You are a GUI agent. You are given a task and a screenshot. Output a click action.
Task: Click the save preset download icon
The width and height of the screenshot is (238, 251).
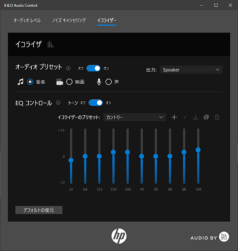[195, 117]
